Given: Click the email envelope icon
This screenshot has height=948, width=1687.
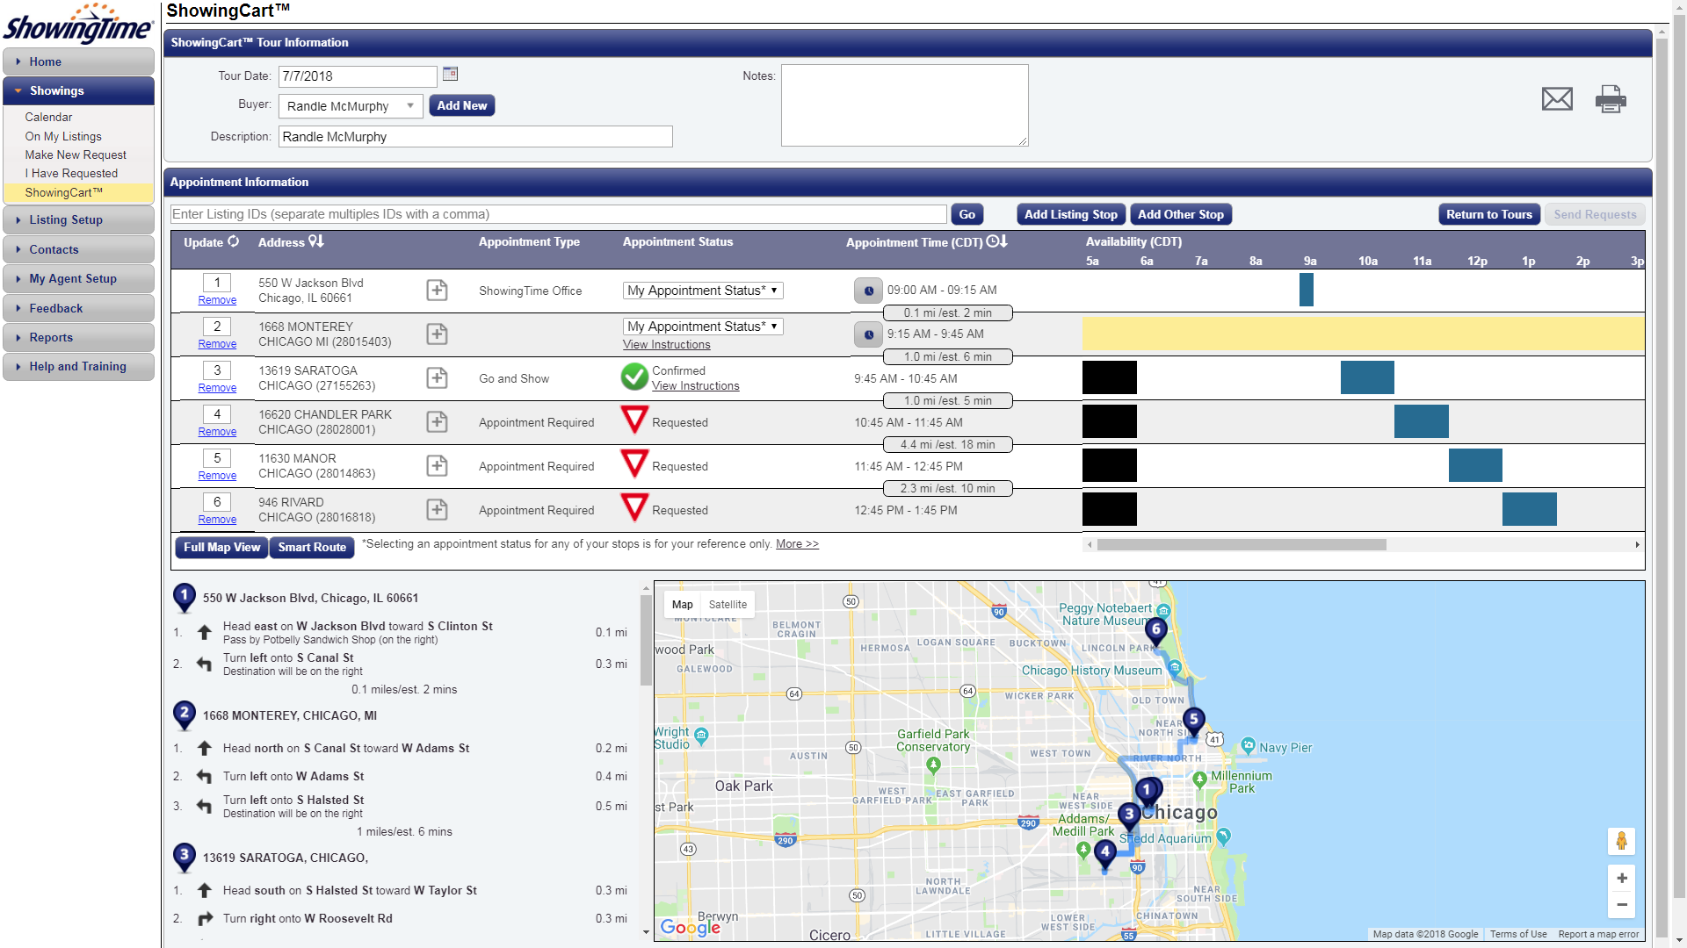Looking at the screenshot, I should [x=1556, y=99].
